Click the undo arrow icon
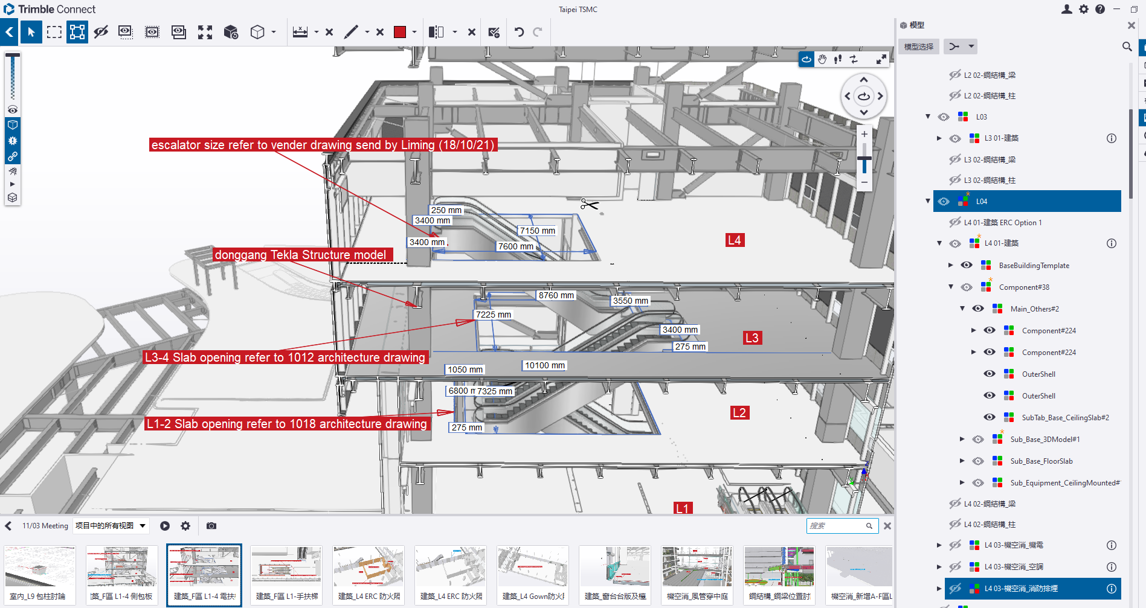Viewport: 1146px width, 608px height. (x=519, y=32)
